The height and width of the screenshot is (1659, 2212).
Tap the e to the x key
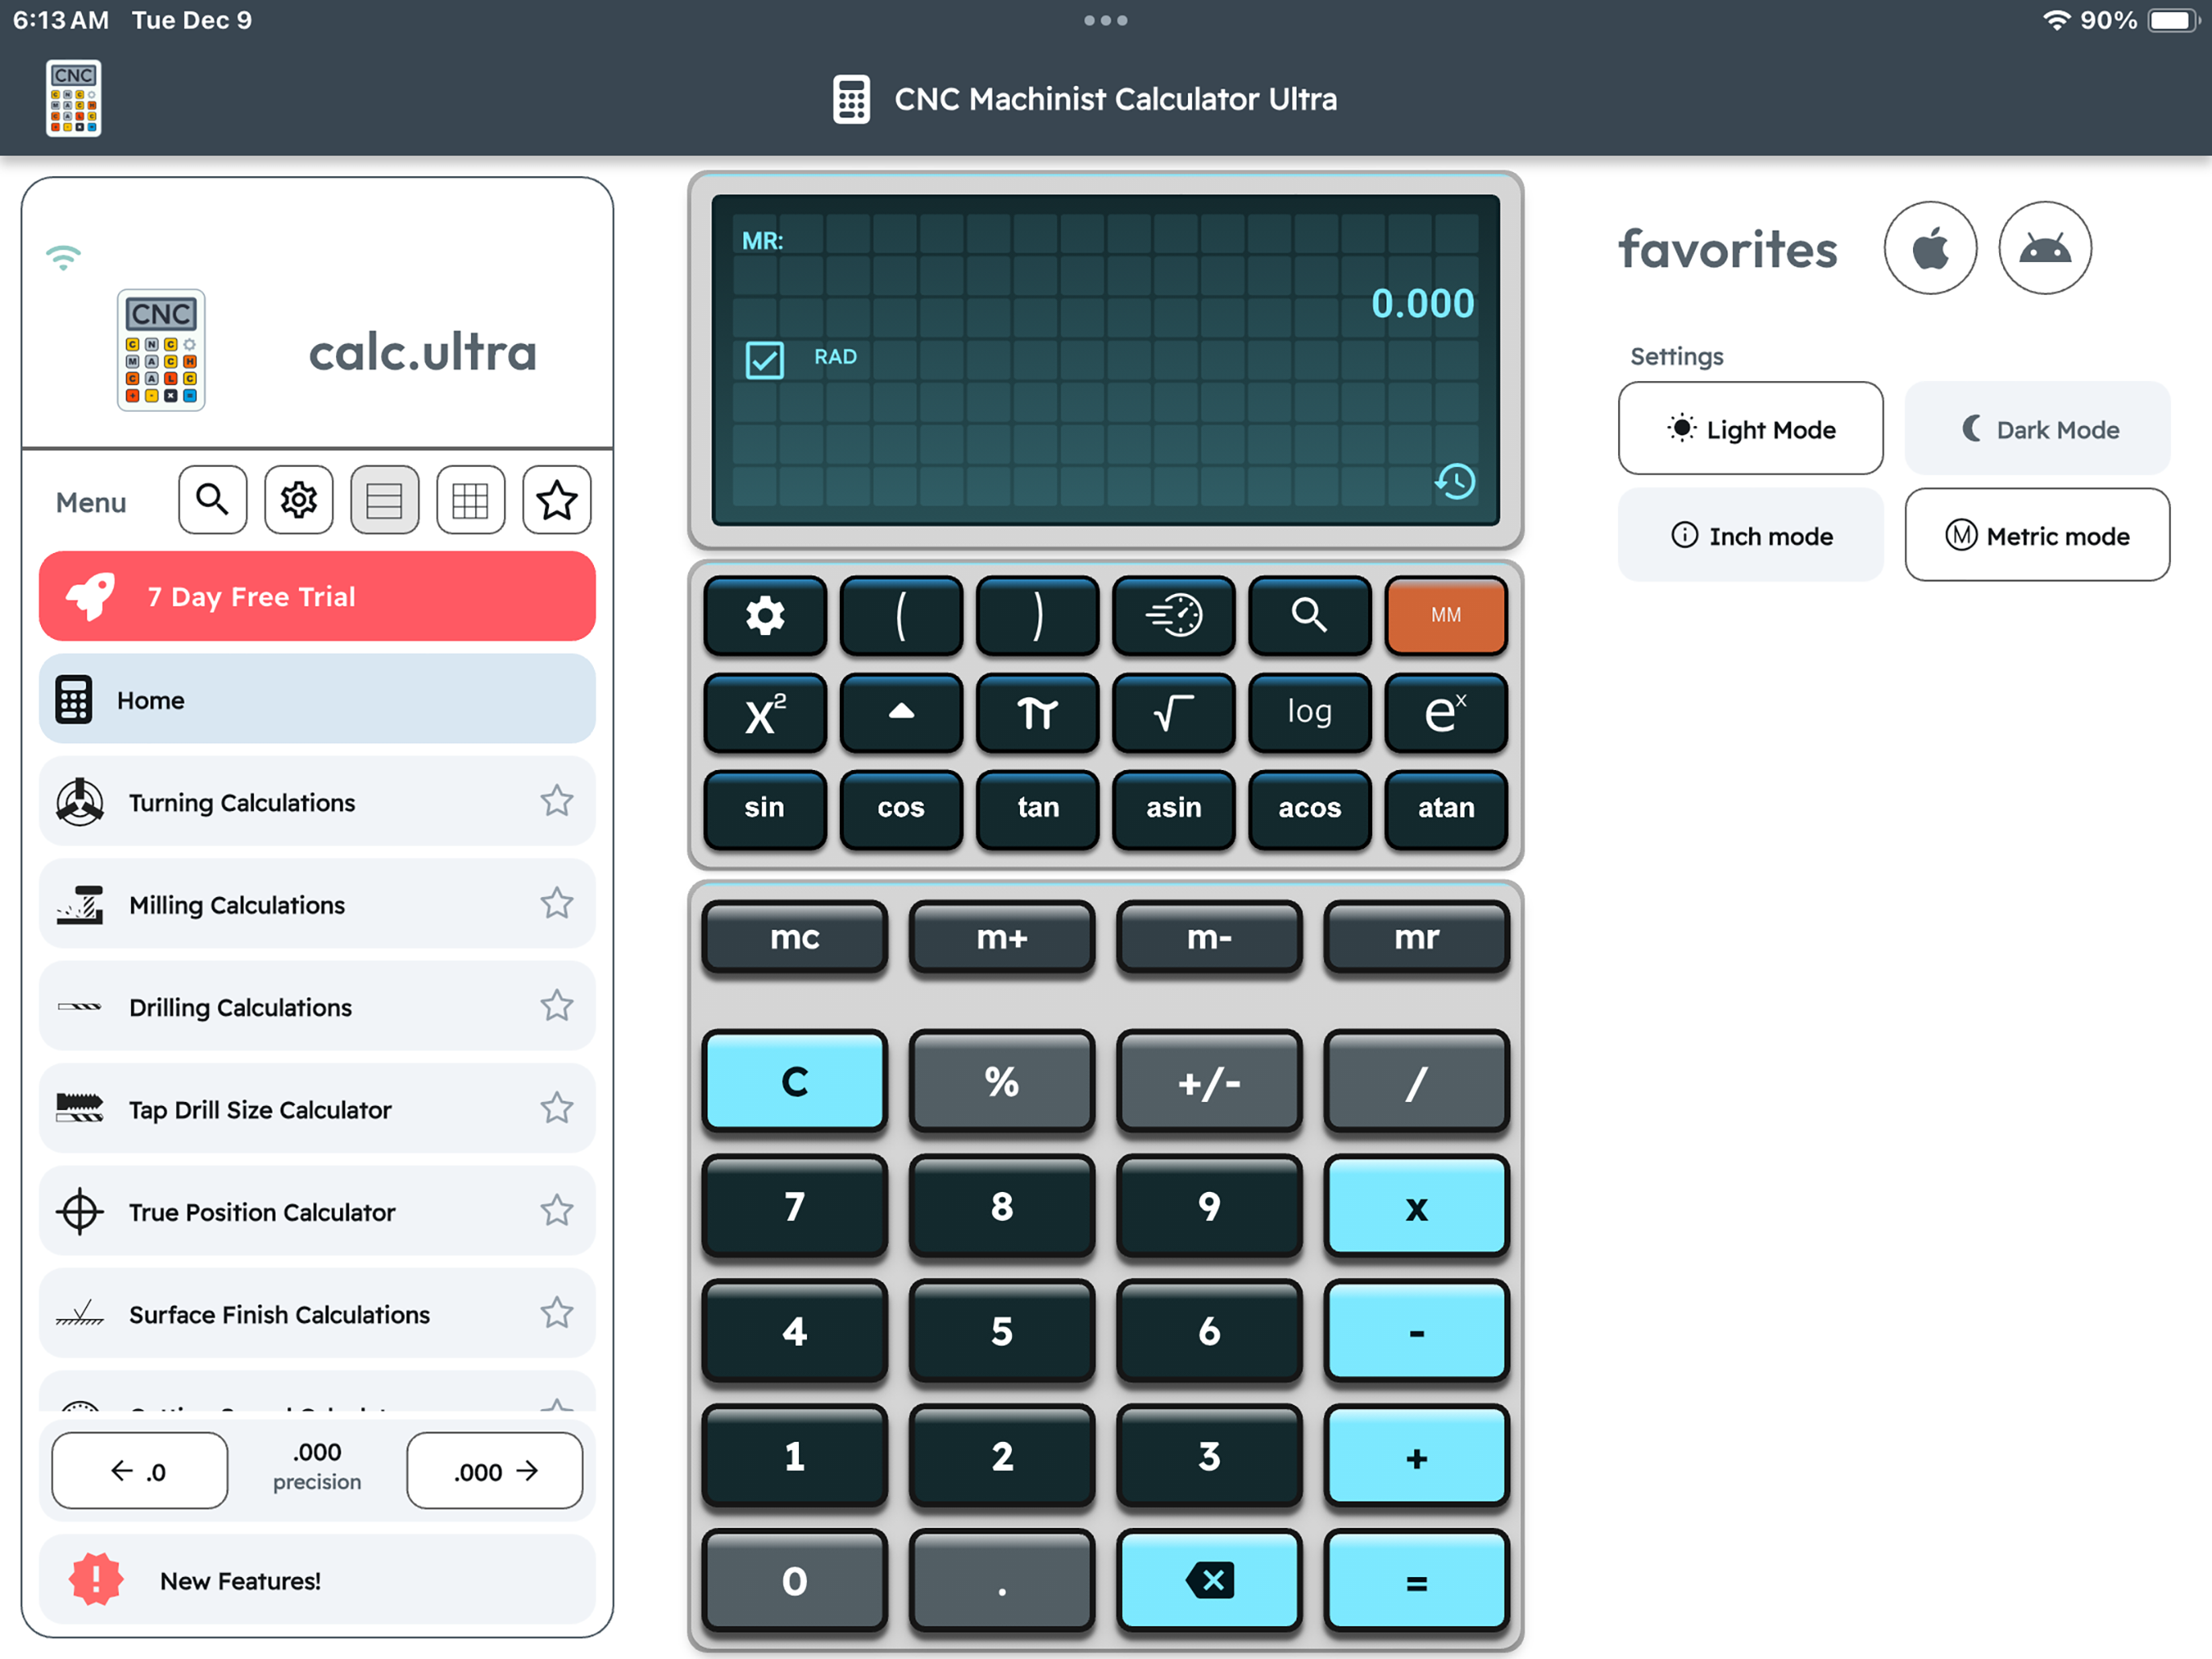click(x=1446, y=712)
